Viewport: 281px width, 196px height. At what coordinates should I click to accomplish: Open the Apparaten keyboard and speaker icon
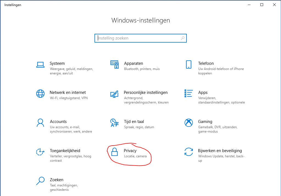point(115,65)
